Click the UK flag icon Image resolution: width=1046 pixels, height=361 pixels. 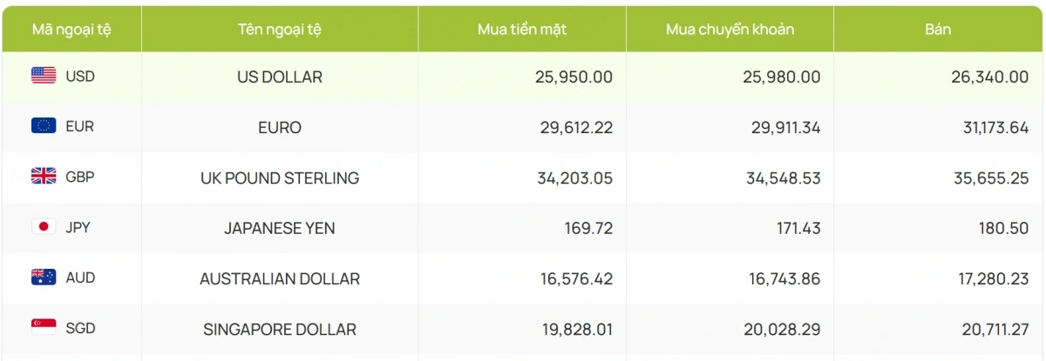pyautogui.click(x=44, y=177)
